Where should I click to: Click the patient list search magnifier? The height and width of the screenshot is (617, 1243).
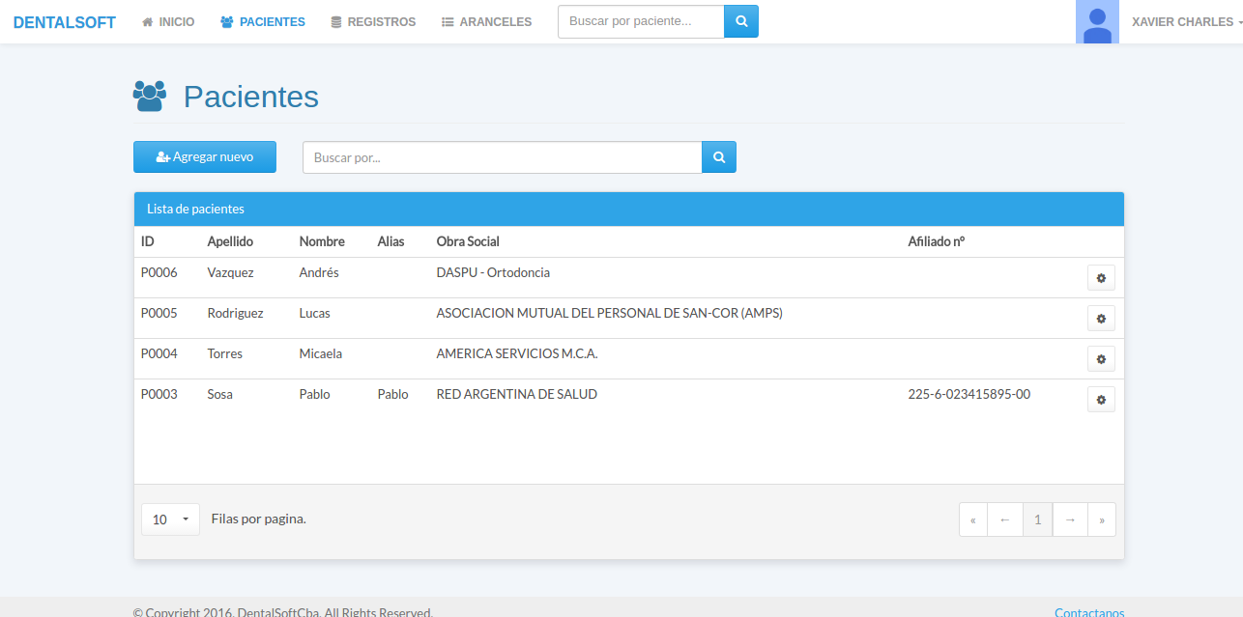[x=719, y=157]
